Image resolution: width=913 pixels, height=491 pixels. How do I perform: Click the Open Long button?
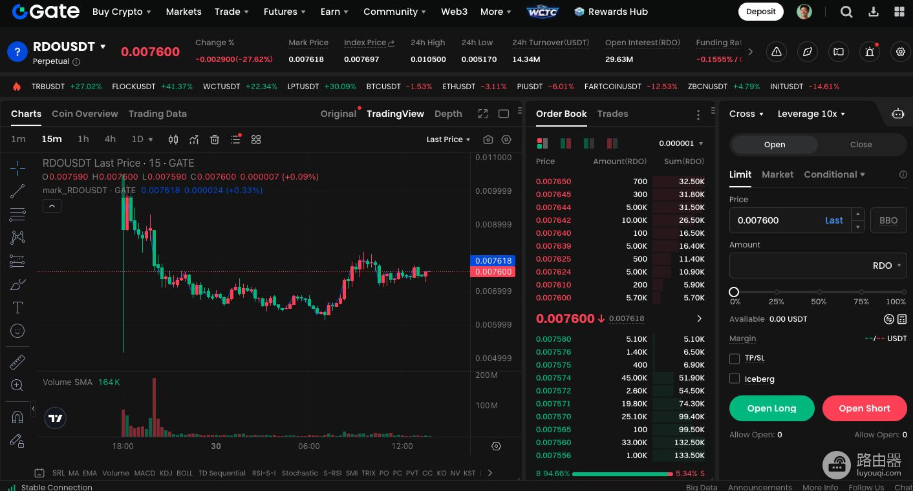click(771, 408)
